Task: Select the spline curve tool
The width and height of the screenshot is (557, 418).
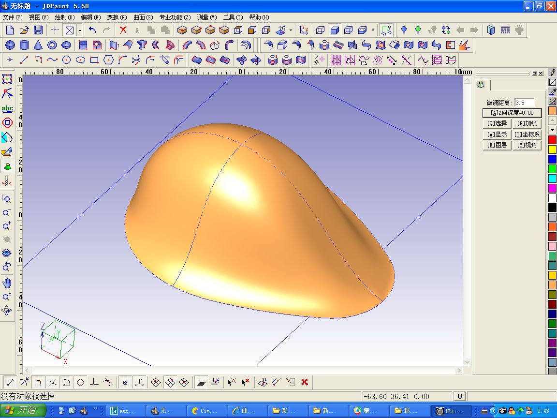Action: (52, 60)
